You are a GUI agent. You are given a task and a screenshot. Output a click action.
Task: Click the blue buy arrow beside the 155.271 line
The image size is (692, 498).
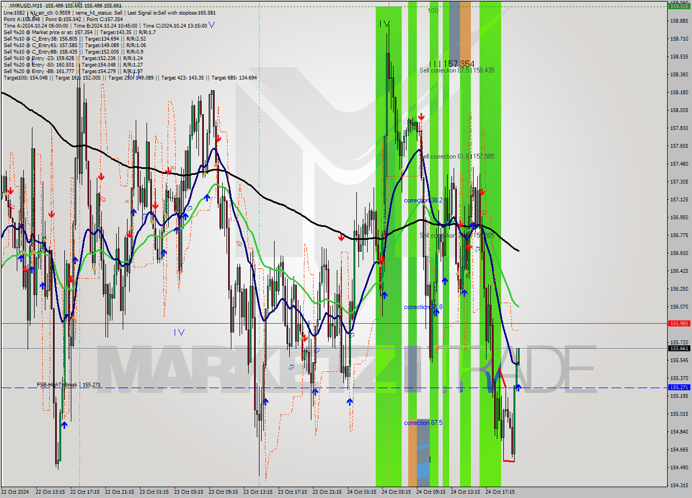click(518, 388)
